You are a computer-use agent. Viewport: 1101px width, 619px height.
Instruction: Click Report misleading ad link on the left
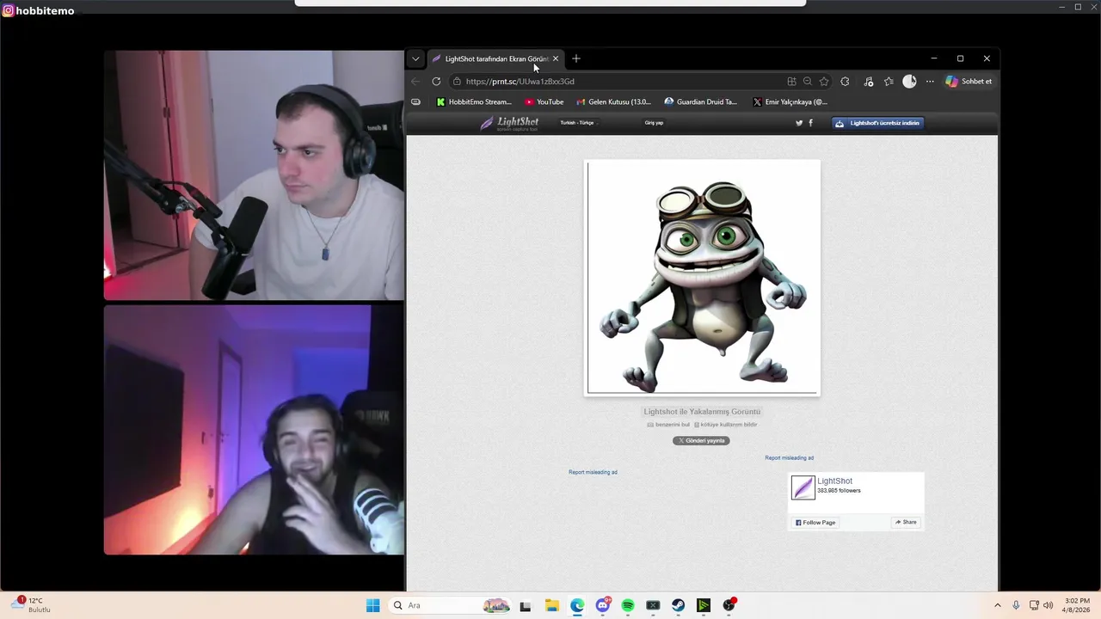point(593,472)
